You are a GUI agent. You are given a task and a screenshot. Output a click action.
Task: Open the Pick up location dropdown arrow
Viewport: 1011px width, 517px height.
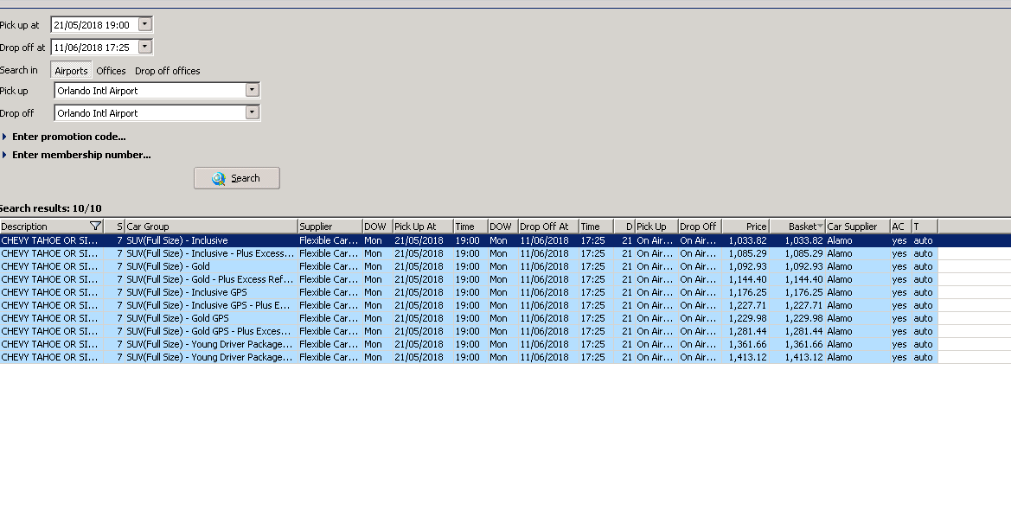point(253,90)
